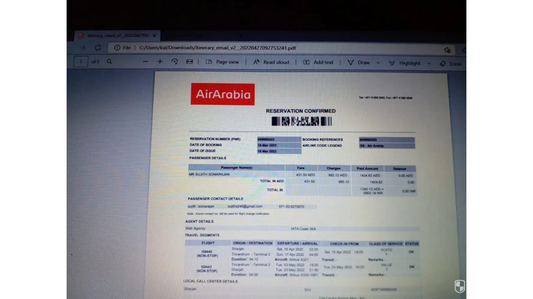This screenshot has height=299, width=533.
Task: Click the page number field
Action: pos(81,62)
